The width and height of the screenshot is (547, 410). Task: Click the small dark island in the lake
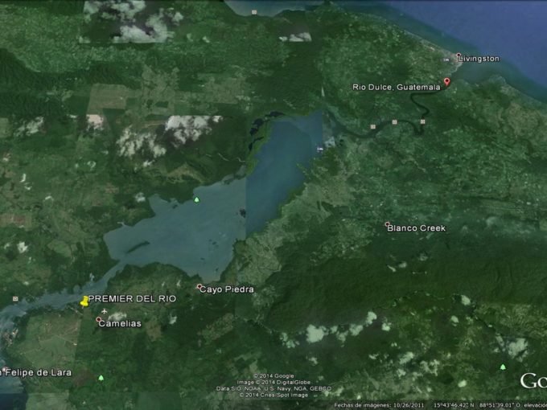[241, 213]
